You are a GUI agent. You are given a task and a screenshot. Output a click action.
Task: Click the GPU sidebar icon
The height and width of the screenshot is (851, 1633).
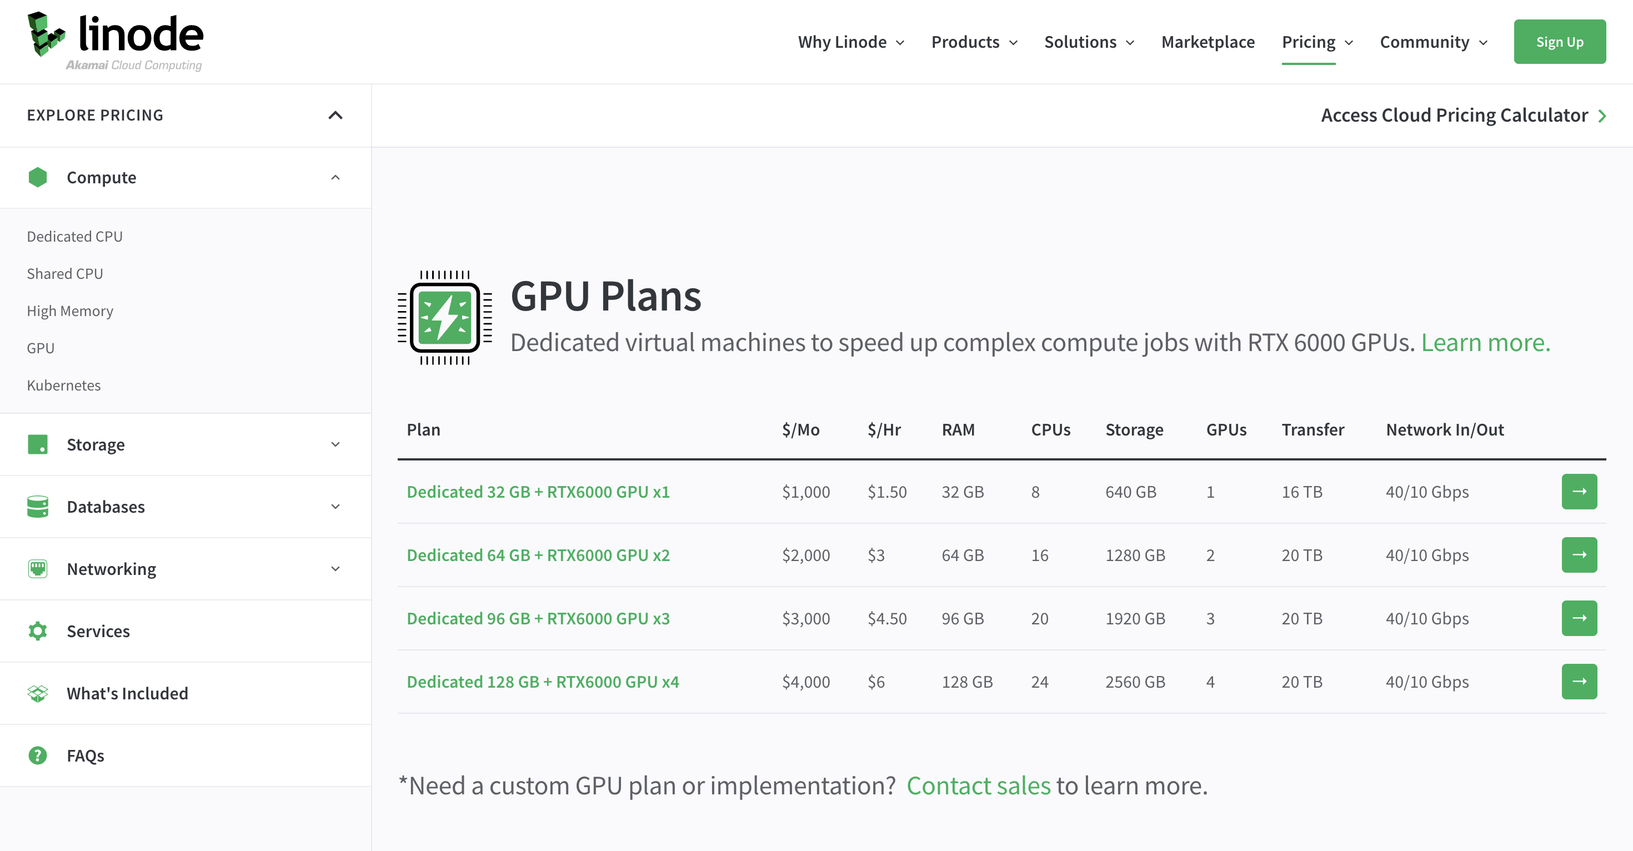[40, 348]
